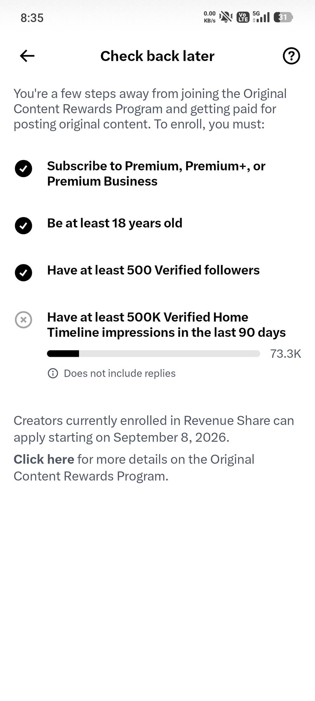315x701 pixels.
Task: Click the X circle for 500K impressions requirement
Action: click(x=24, y=320)
